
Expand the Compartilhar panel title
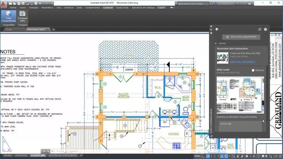click(x=9, y=25)
